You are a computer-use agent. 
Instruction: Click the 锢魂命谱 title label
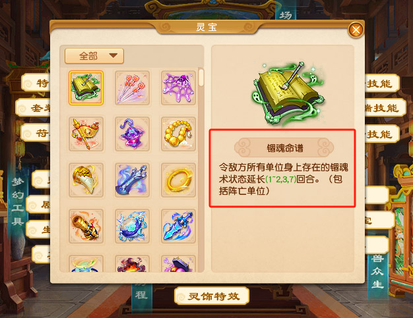[284, 148]
